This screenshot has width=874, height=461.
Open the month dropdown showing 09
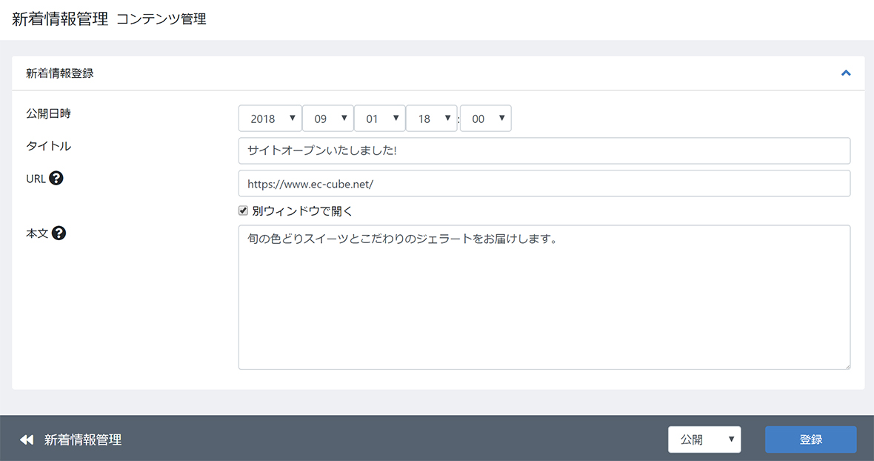pos(327,118)
